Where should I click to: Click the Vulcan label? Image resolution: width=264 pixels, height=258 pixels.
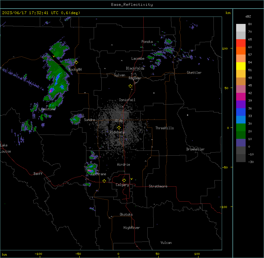(x=166, y=243)
